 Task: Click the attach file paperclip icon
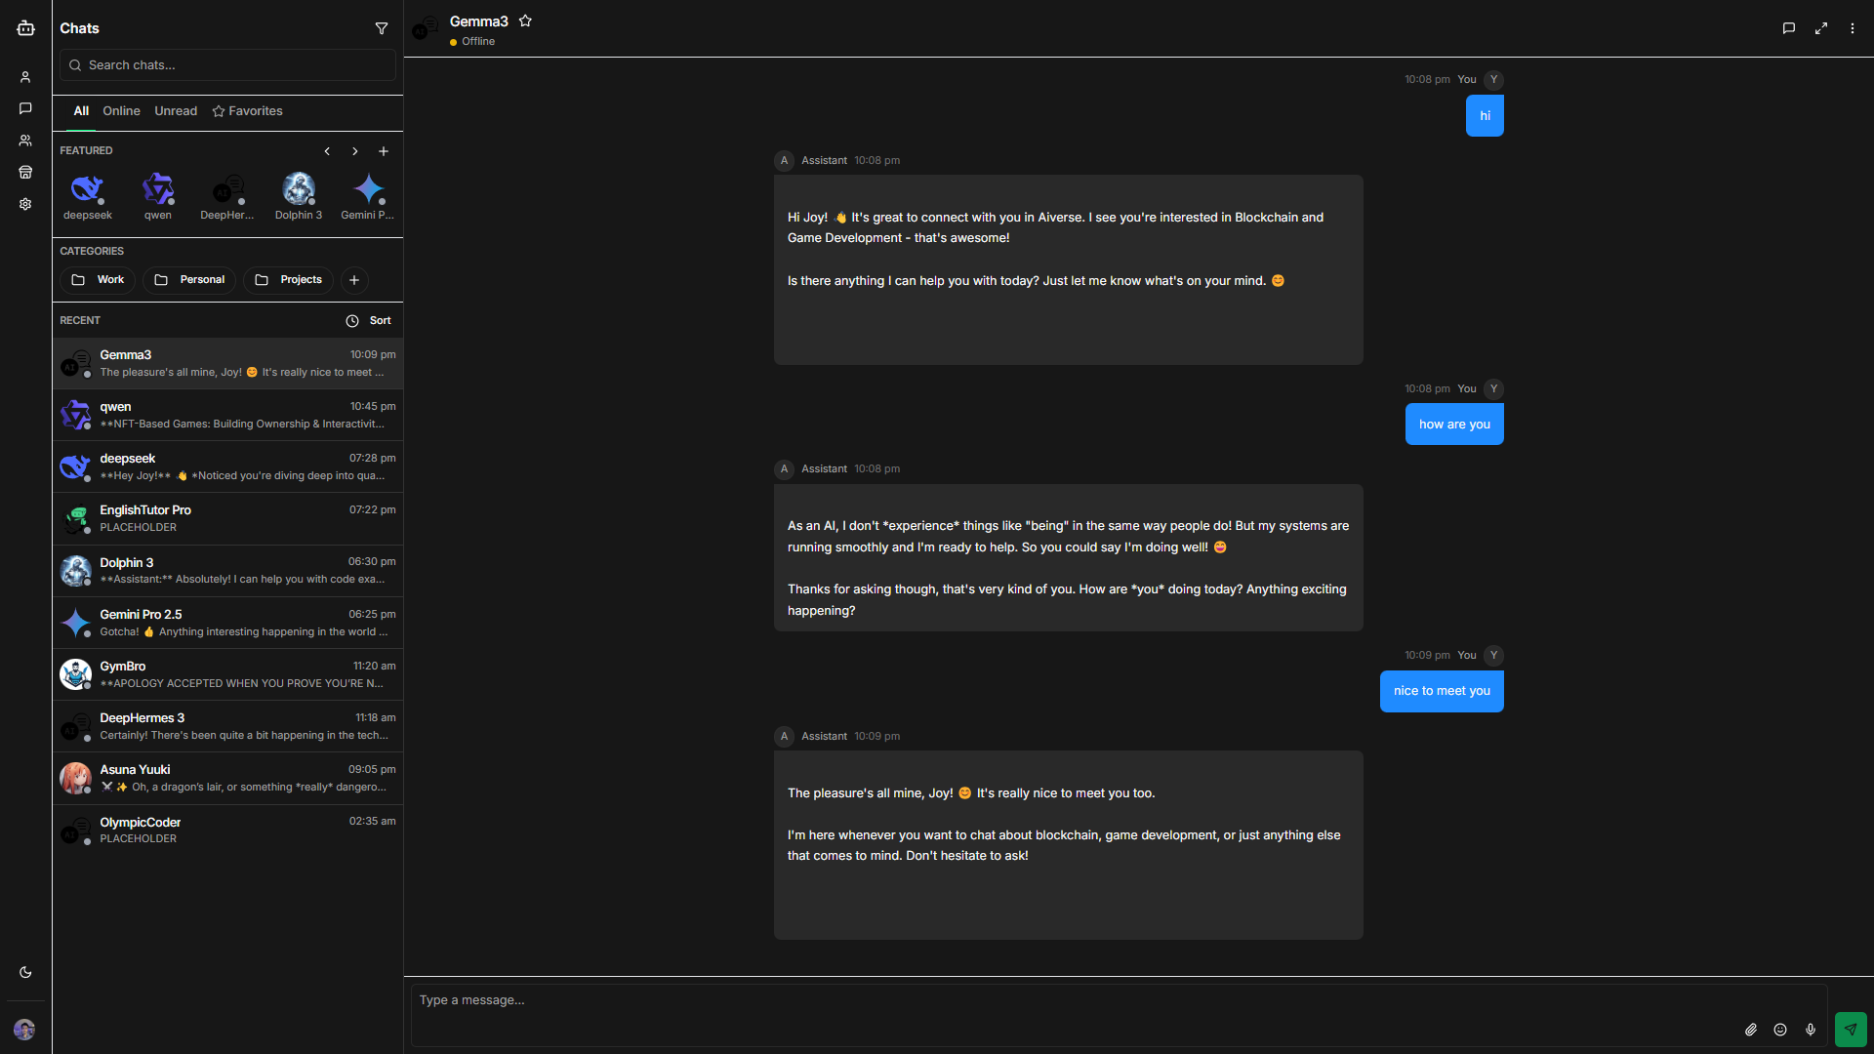point(1751,1030)
